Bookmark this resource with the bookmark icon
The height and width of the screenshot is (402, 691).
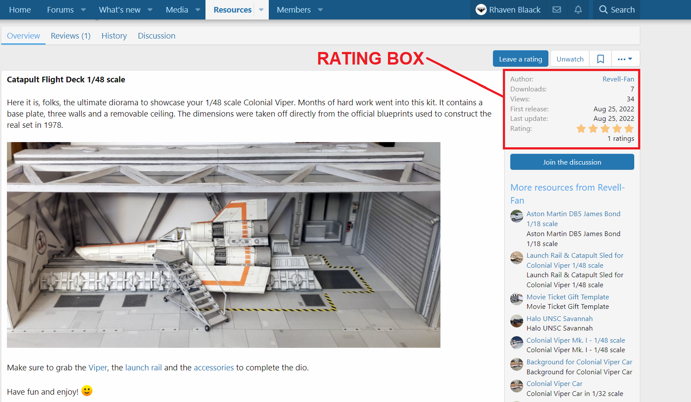tap(600, 59)
